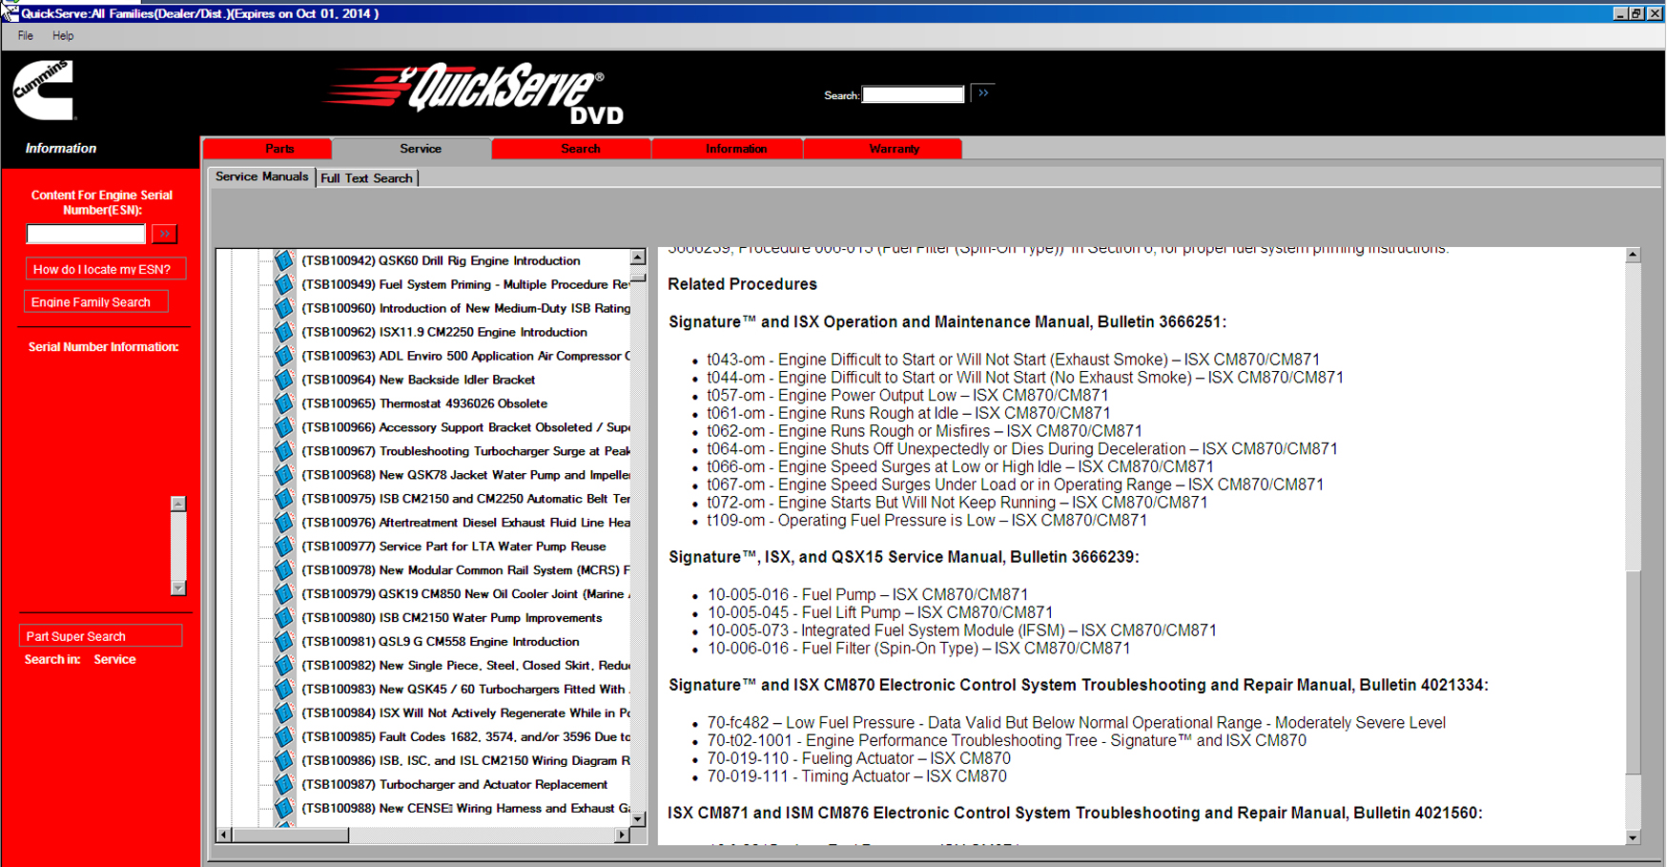Viewport: 1667px width, 867px height.
Task: Open the File menu
Action: 25,36
